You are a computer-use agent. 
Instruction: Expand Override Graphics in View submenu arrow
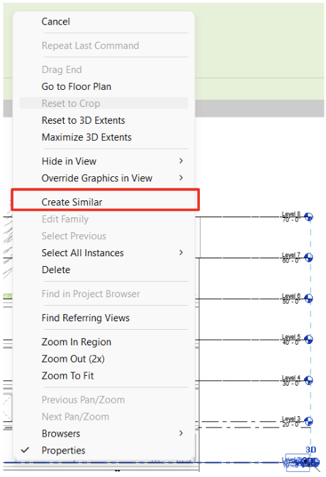(181, 178)
